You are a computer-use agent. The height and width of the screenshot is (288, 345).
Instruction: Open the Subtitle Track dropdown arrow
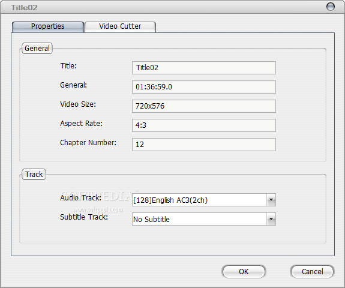[x=271, y=219]
